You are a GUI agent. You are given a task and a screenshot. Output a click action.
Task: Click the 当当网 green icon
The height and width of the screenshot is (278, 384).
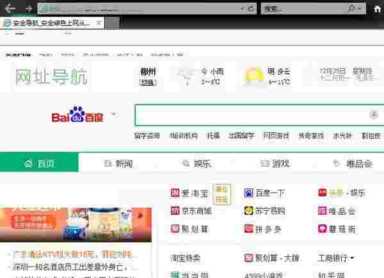[x=175, y=275]
